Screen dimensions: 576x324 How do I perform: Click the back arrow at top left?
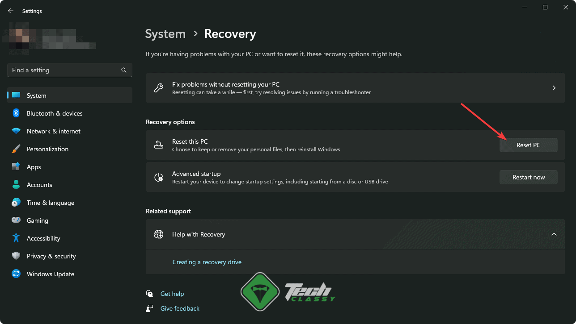[10, 10]
